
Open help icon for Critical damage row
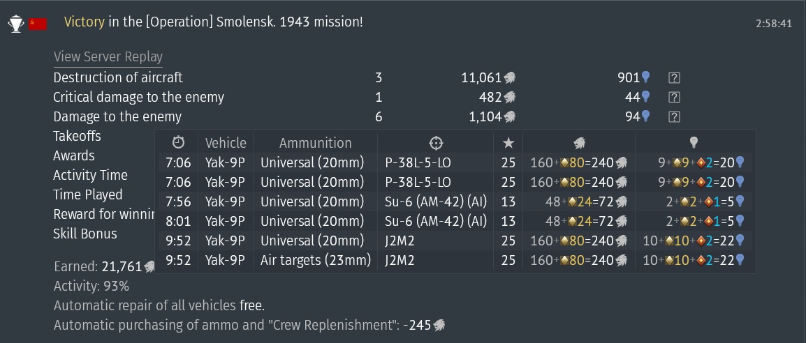(675, 98)
